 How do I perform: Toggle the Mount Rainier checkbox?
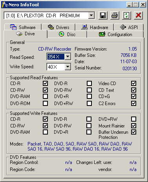tap(133, 126)
